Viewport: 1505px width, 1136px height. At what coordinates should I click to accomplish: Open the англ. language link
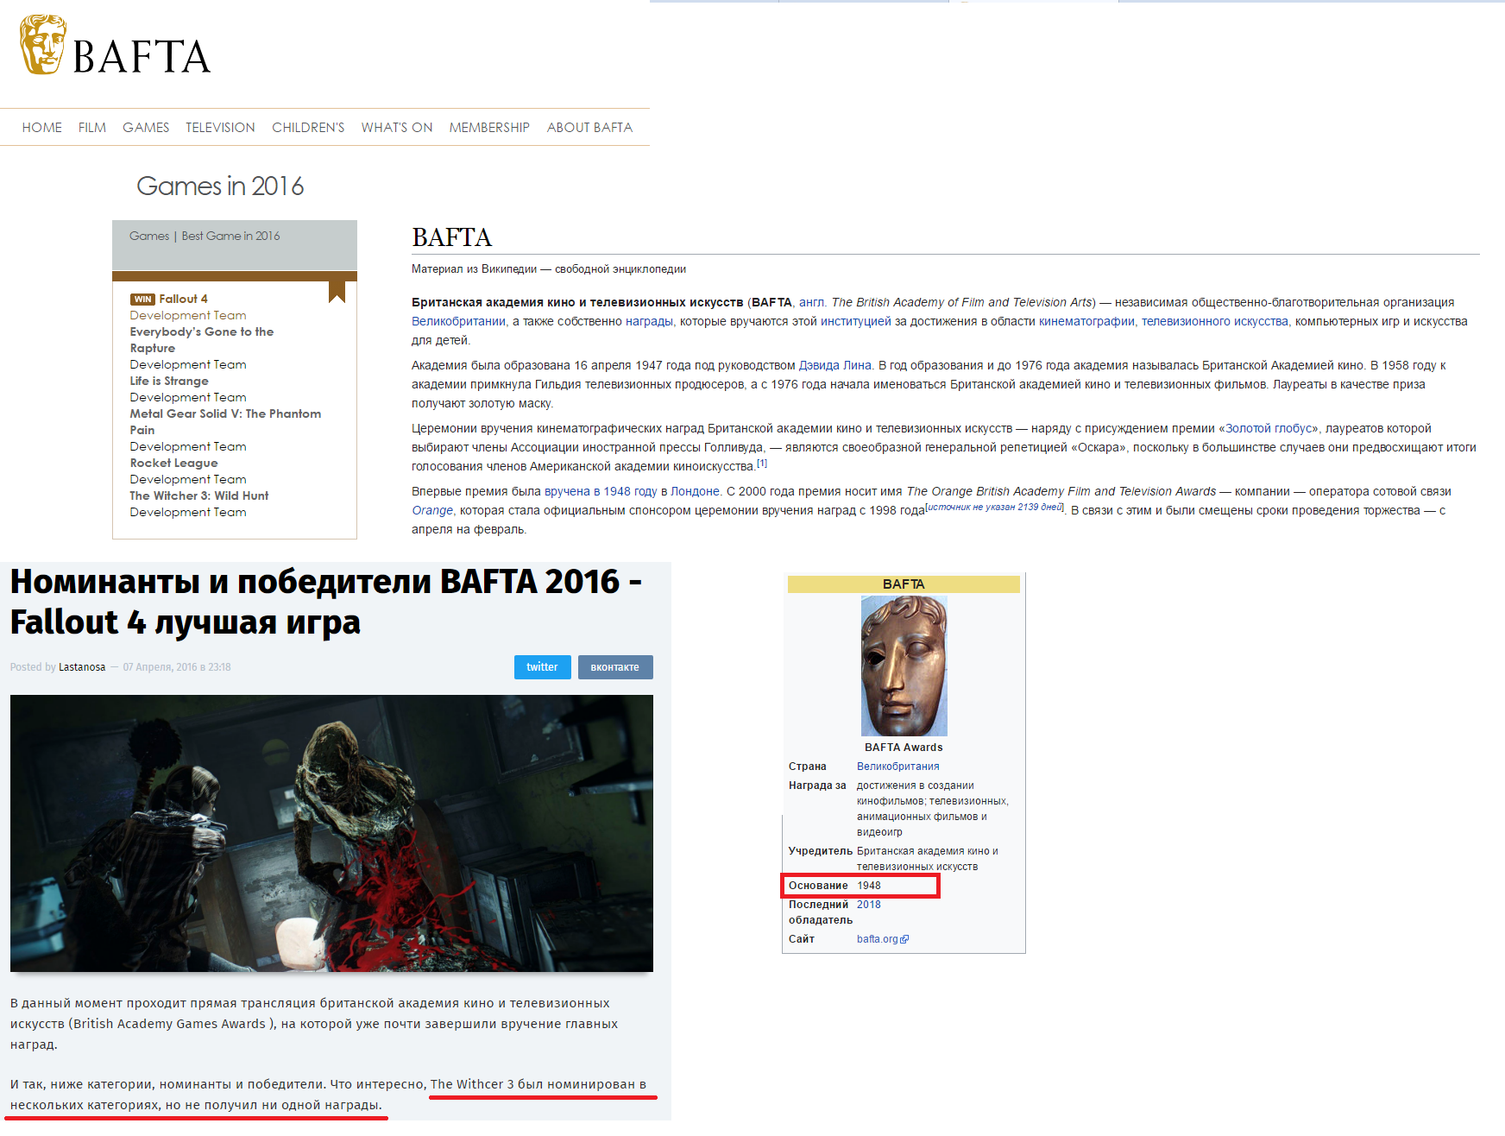coord(812,302)
